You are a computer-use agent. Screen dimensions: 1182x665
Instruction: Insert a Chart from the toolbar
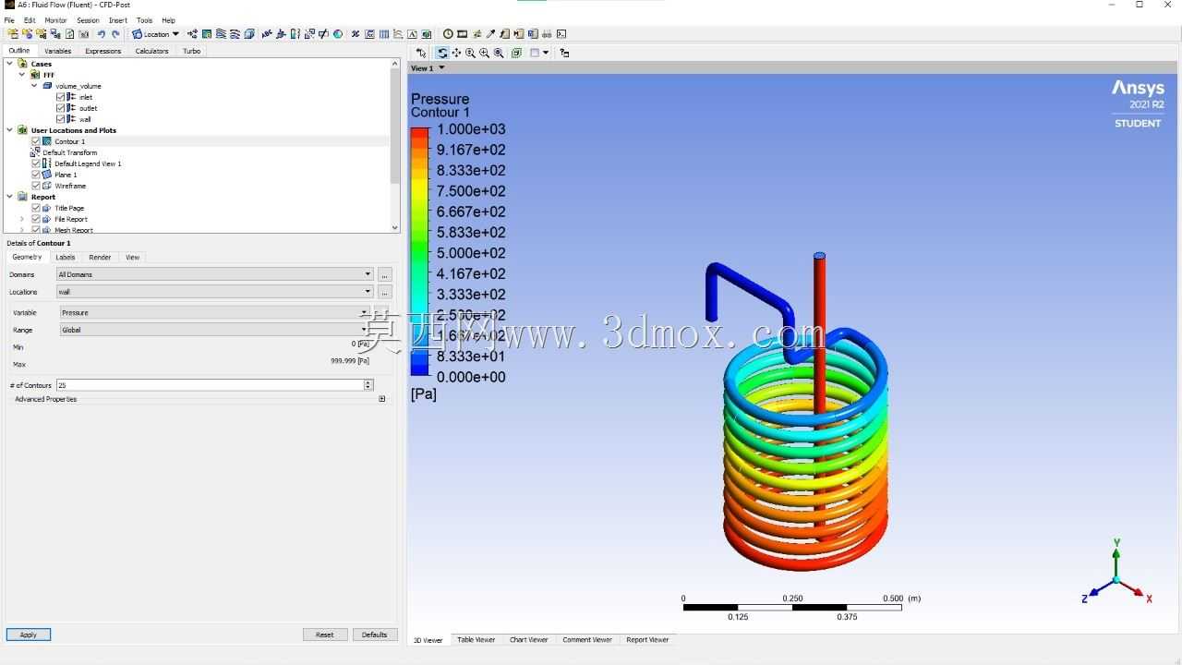(x=398, y=34)
